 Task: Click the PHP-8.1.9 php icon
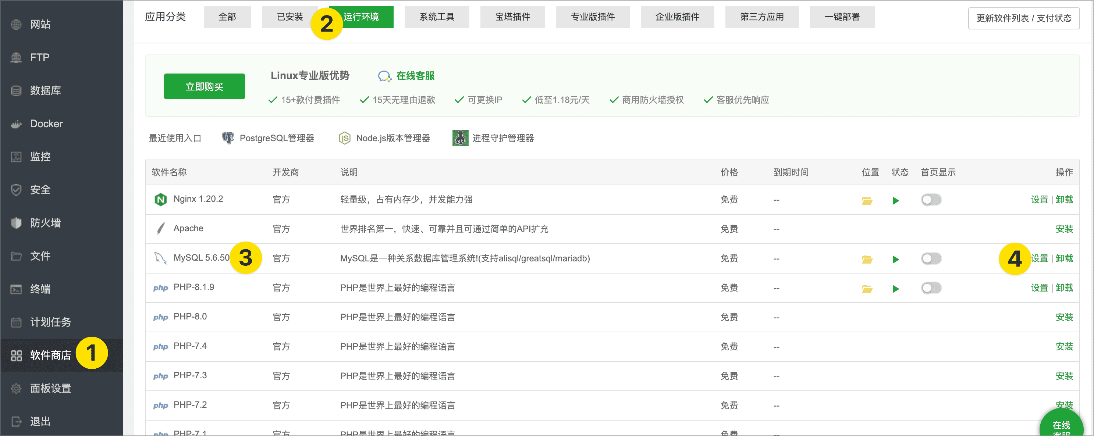click(160, 288)
